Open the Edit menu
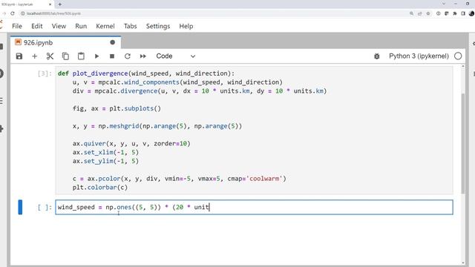This screenshot has width=475, height=267. pyautogui.click(x=37, y=27)
